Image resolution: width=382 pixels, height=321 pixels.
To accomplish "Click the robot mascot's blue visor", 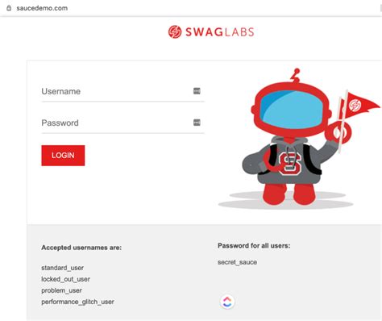I will (x=293, y=109).
